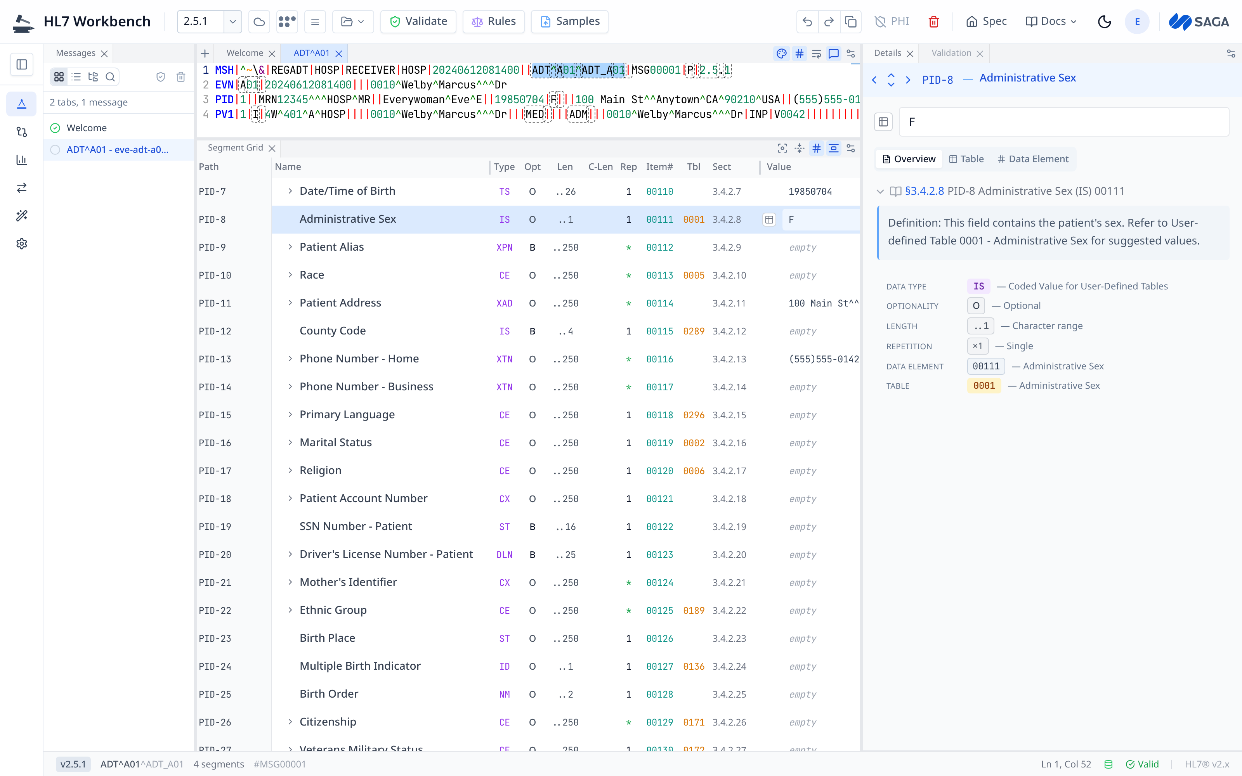Expand Marital Status row
The height and width of the screenshot is (776, 1242).
point(290,442)
